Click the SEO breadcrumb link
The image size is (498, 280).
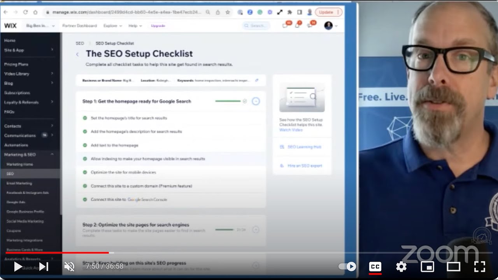(x=80, y=44)
